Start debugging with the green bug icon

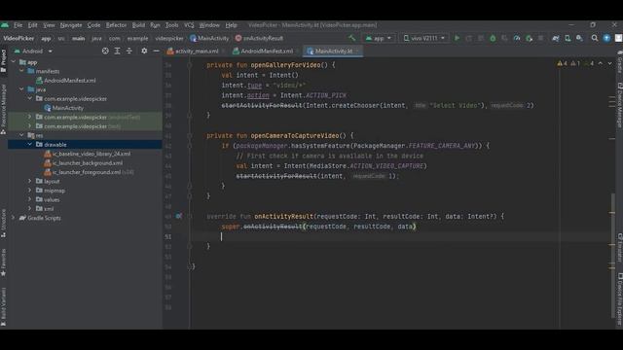(493, 38)
